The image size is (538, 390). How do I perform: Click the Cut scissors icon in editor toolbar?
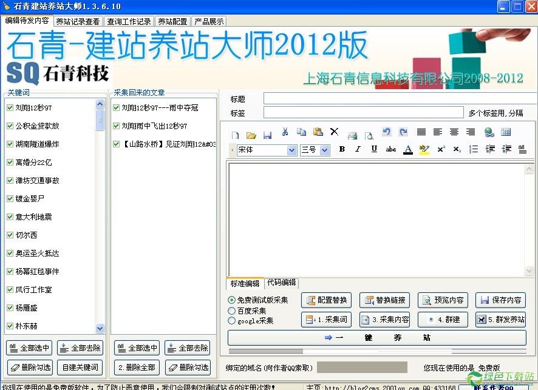[x=285, y=132]
